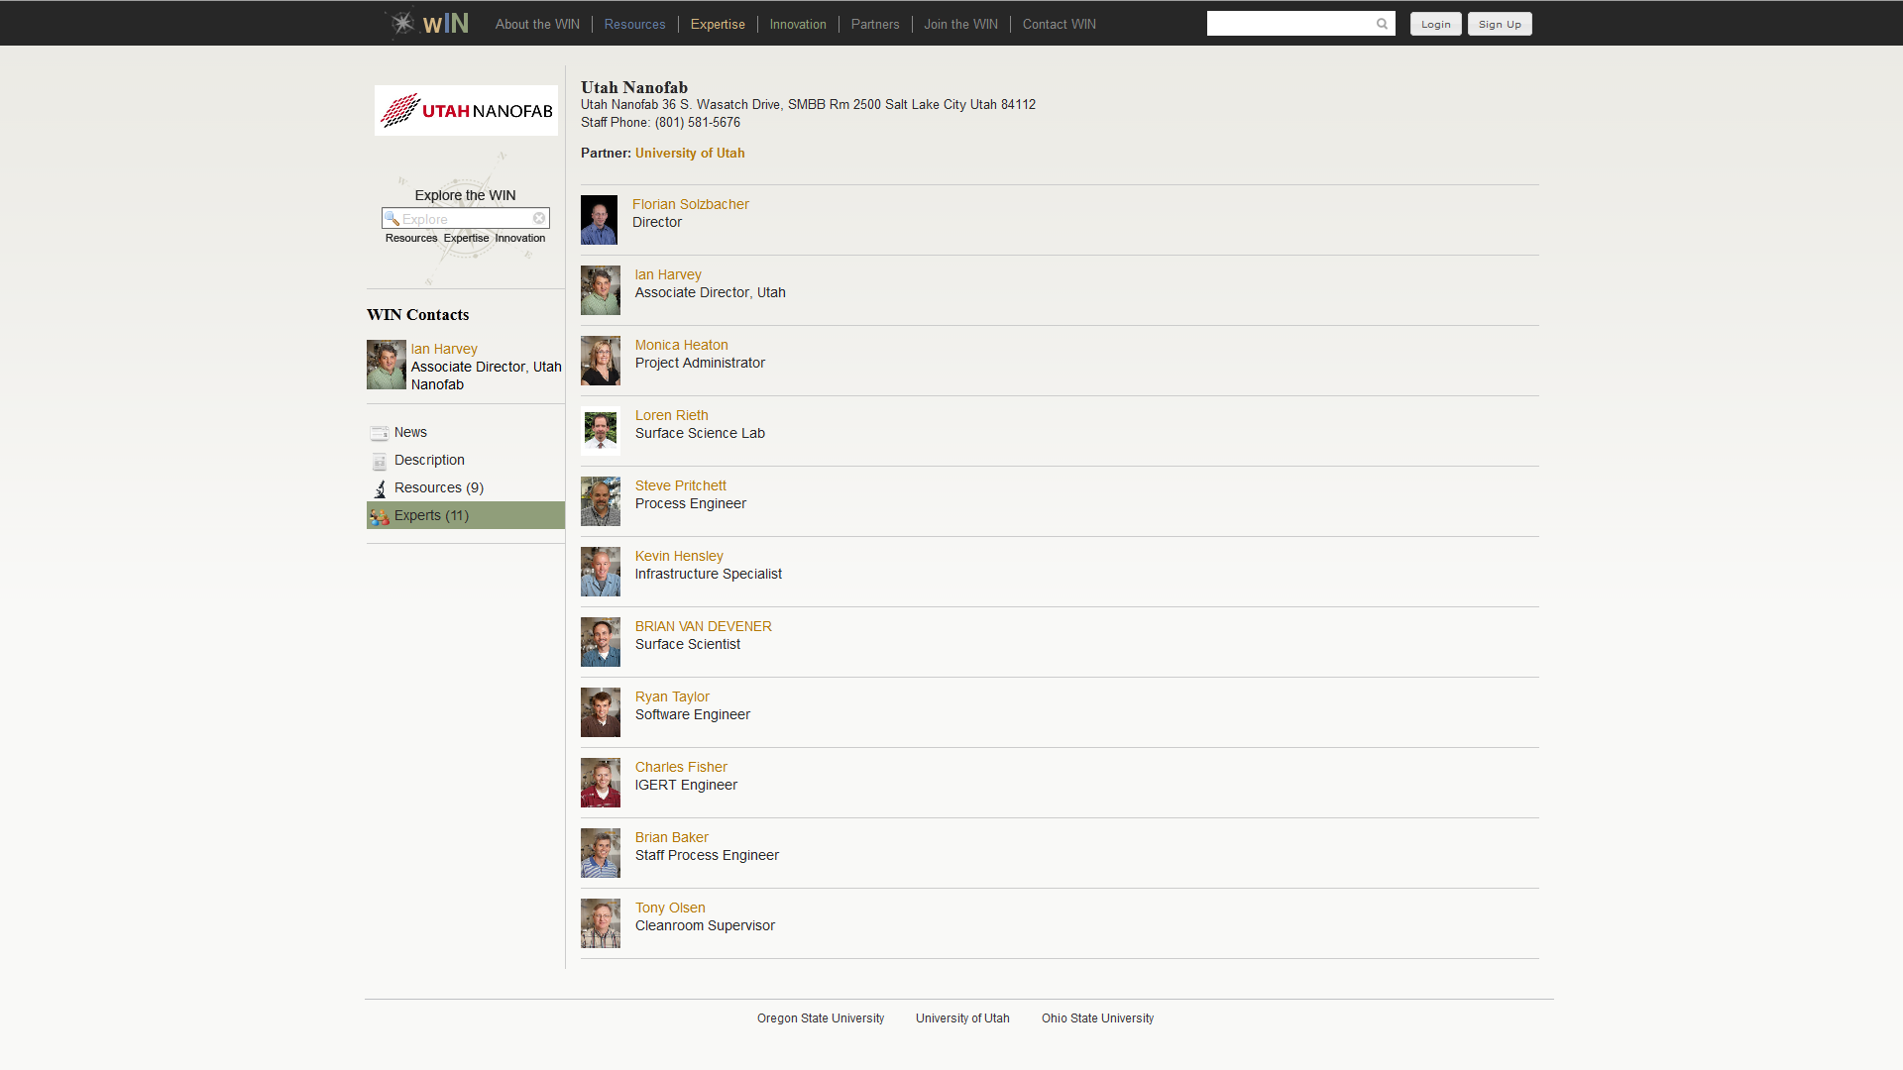
Task: Click the Sign Up button
Action: tap(1500, 24)
